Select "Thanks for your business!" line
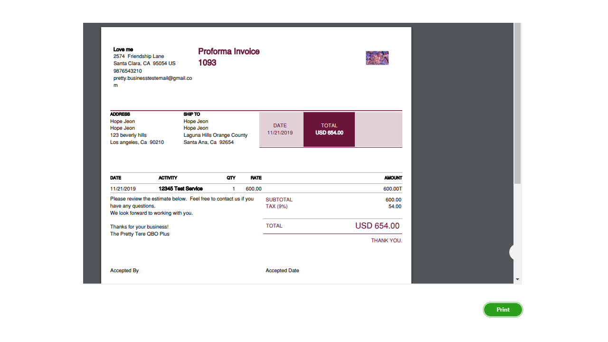 pos(139,227)
